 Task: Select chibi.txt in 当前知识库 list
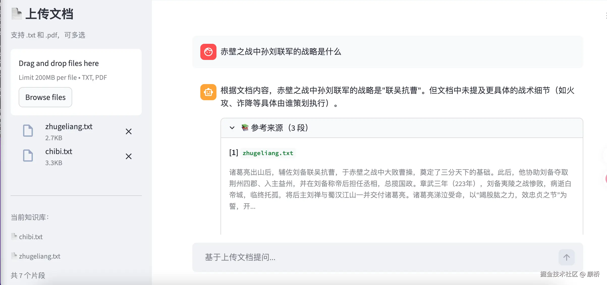pos(31,237)
